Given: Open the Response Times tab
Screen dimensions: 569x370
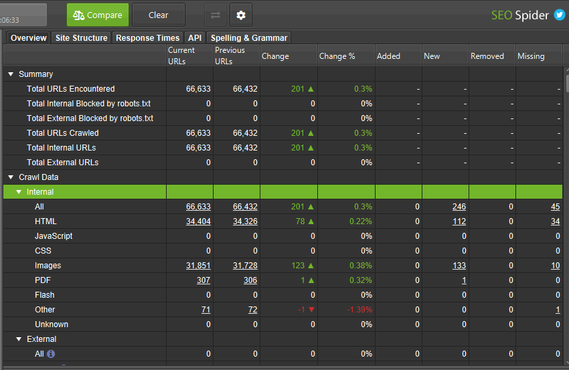Looking at the screenshot, I should (147, 38).
